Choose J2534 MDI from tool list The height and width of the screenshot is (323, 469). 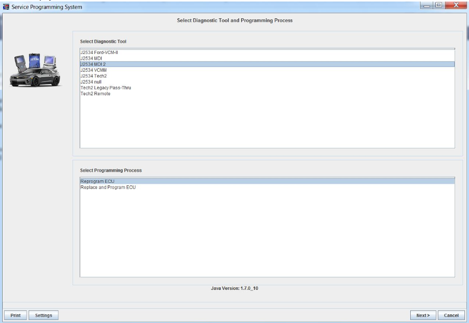point(91,59)
